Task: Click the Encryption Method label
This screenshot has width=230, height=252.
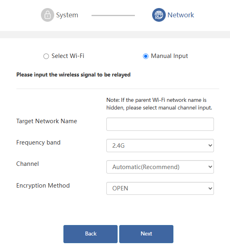Action: pyautogui.click(x=43, y=186)
